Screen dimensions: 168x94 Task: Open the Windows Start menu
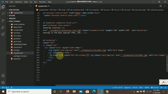3,91
